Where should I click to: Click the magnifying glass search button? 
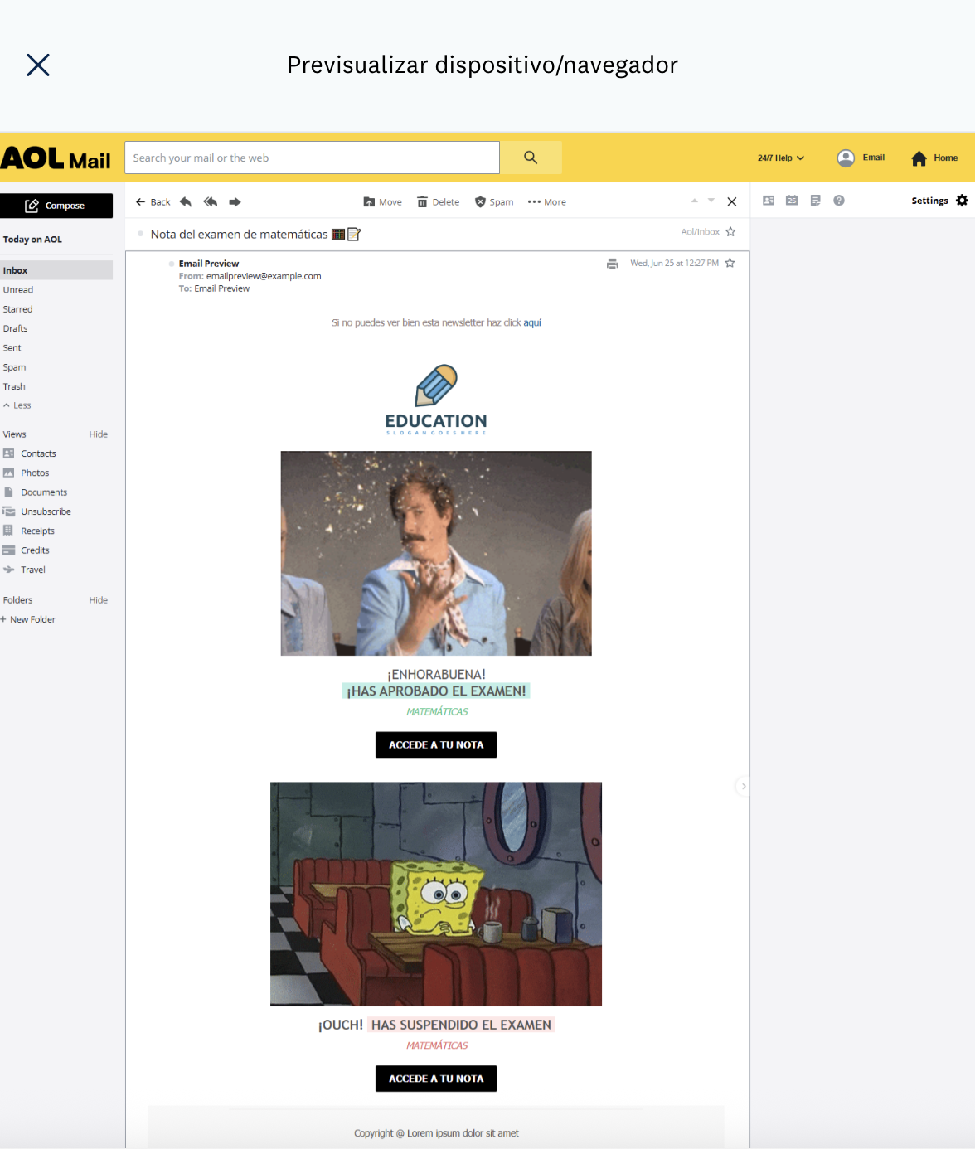[531, 158]
